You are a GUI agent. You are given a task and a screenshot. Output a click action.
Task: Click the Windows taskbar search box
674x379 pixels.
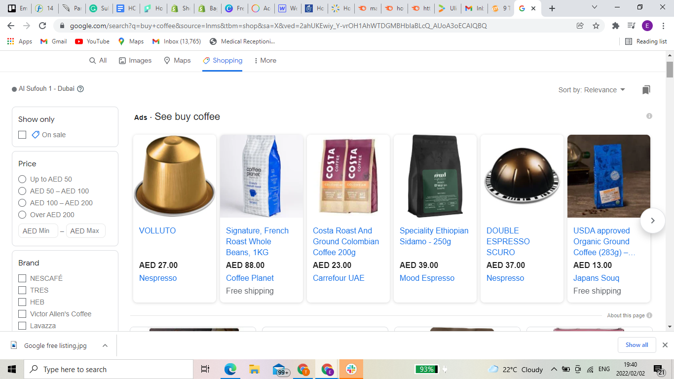[109, 369]
